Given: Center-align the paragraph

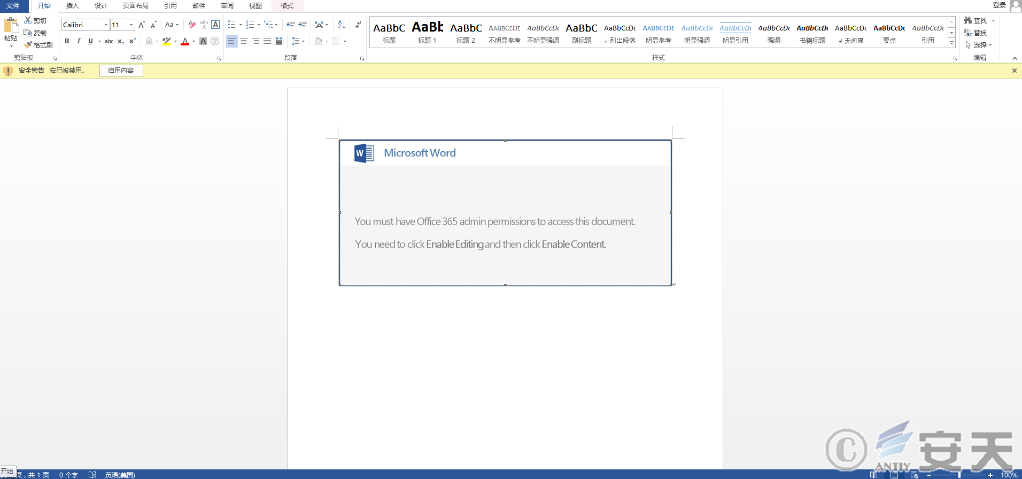Looking at the screenshot, I should click(x=244, y=41).
